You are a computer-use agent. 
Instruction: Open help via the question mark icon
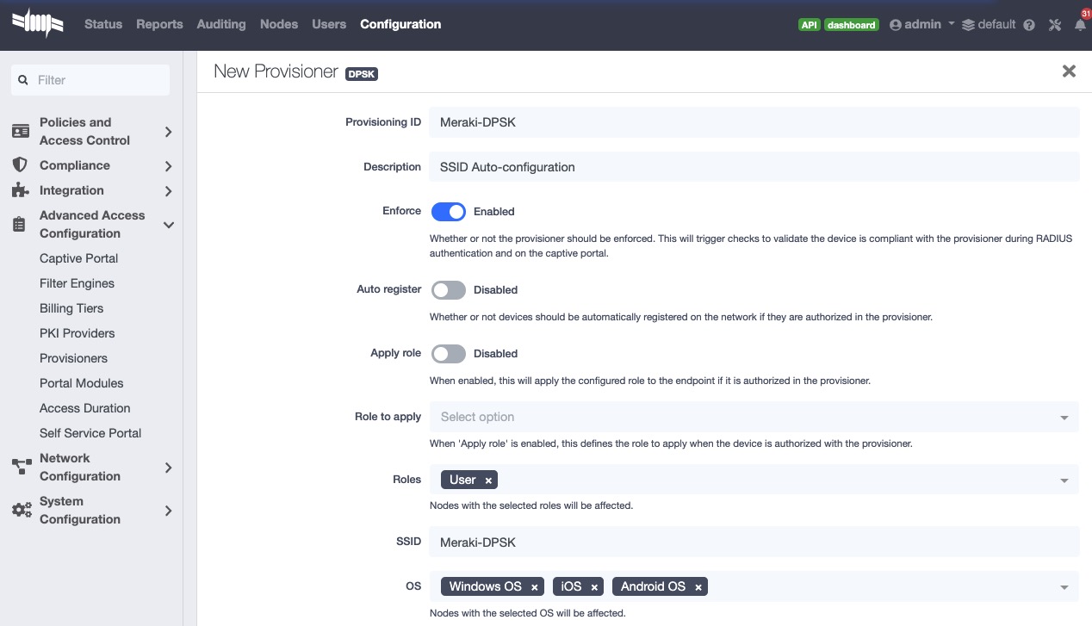pos(1029,25)
